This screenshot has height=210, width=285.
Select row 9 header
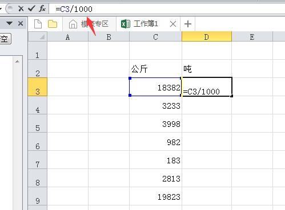[x=38, y=196]
